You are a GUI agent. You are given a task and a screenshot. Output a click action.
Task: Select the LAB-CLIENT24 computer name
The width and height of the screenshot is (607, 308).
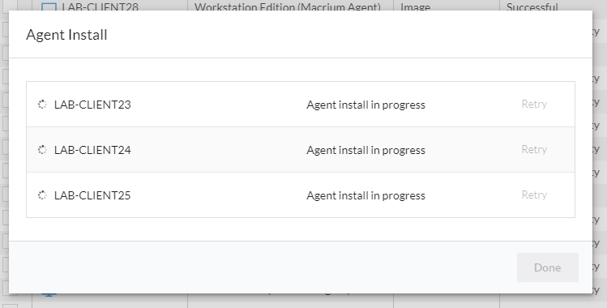tap(92, 150)
